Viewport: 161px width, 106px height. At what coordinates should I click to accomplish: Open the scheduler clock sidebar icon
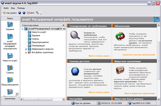[10, 92]
